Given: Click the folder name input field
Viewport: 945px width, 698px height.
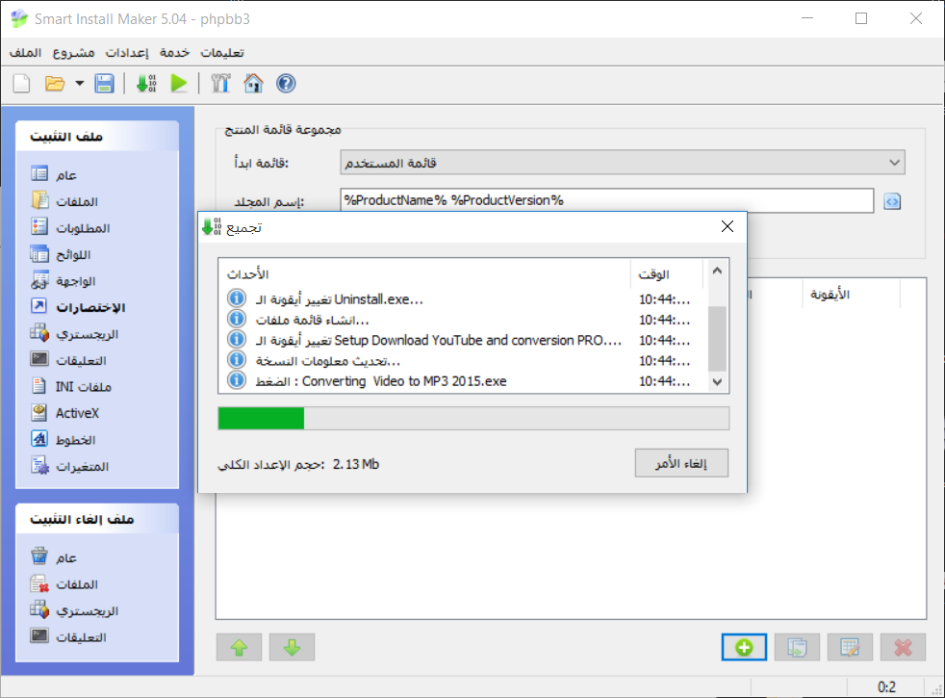Looking at the screenshot, I should tap(607, 200).
